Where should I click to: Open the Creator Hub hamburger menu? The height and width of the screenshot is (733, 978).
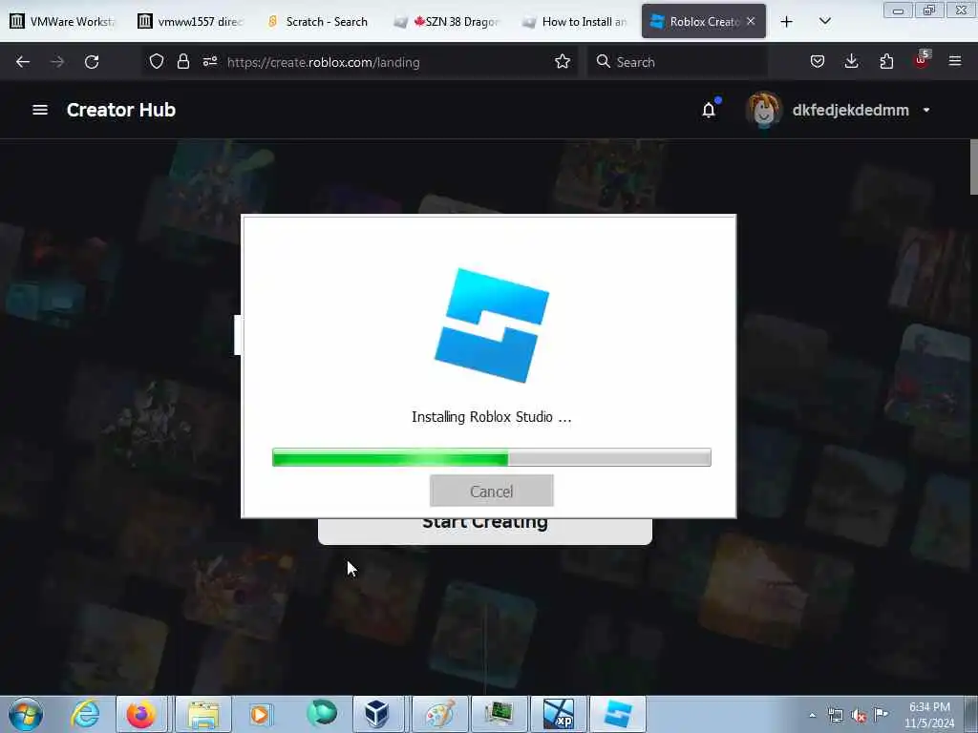tap(40, 110)
